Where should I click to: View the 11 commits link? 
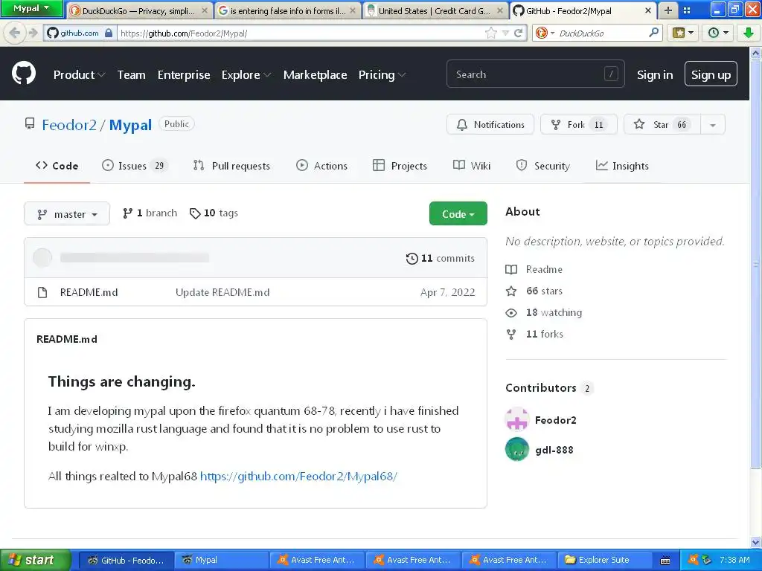(441, 258)
